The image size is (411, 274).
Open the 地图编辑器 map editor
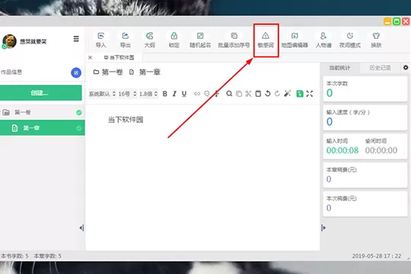point(295,40)
